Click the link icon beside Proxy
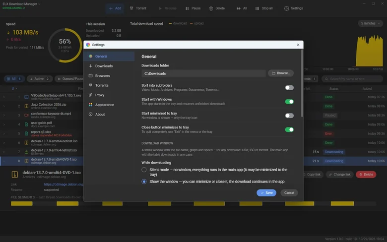This screenshot has height=242, width=387. pyautogui.click(x=91, y=95)
